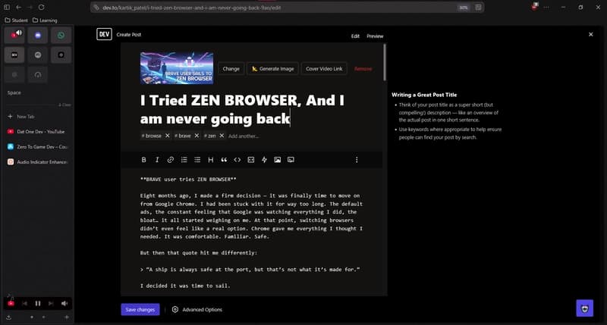Image resolution: width=607 pixels, height=325 pixels.
Task: Open the WhatsApp pinned tab
Action: coord(61,35)
